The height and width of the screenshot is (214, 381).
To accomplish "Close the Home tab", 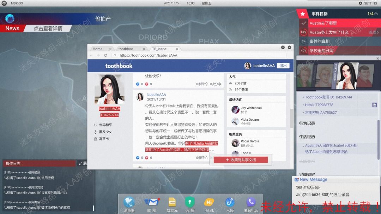I will point(110,49).
